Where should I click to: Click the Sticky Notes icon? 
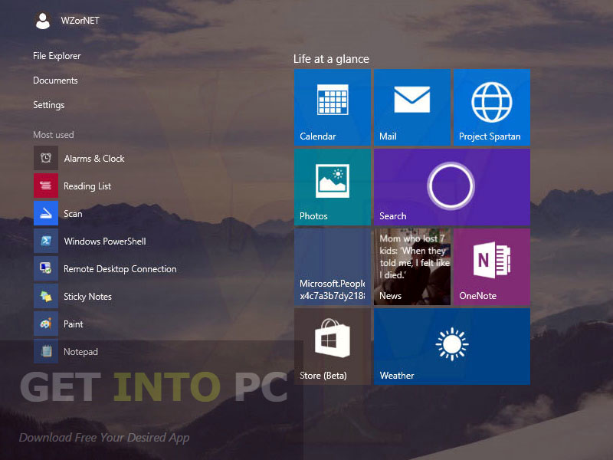coord(46,296)
